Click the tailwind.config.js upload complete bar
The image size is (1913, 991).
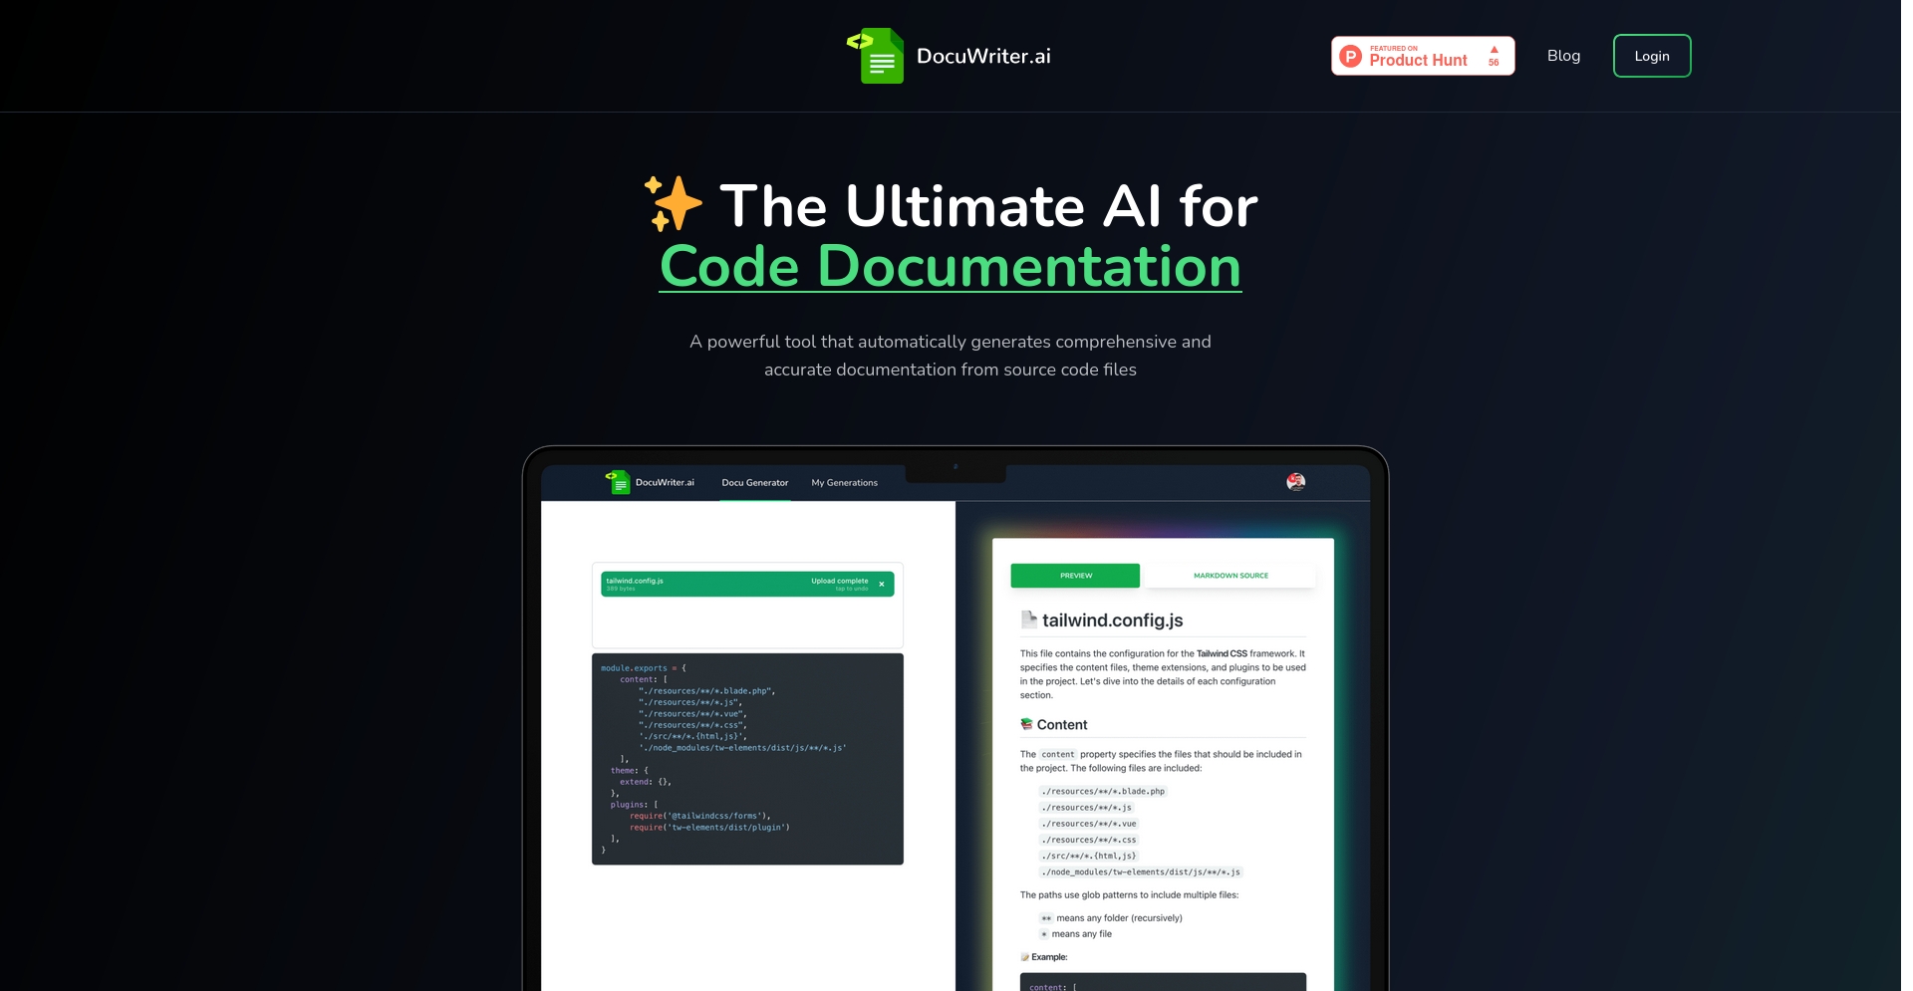747,584
